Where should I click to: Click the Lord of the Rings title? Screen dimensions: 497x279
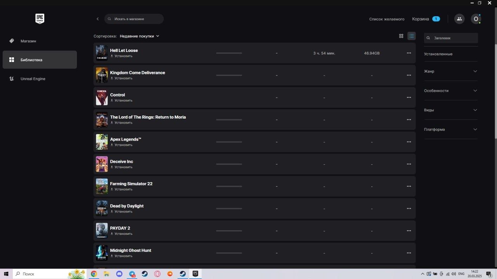pos(148,117)
